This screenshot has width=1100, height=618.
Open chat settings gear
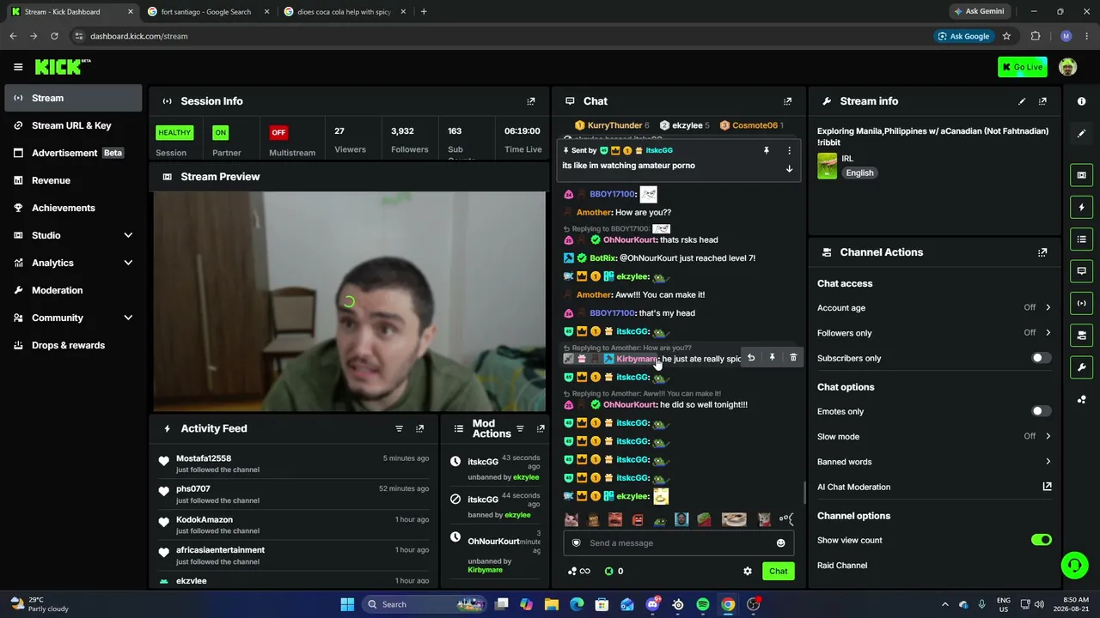click(x=748, y=571)
